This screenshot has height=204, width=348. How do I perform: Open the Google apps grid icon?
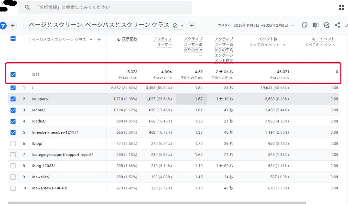pyautogui.click(x=341, y=8)
